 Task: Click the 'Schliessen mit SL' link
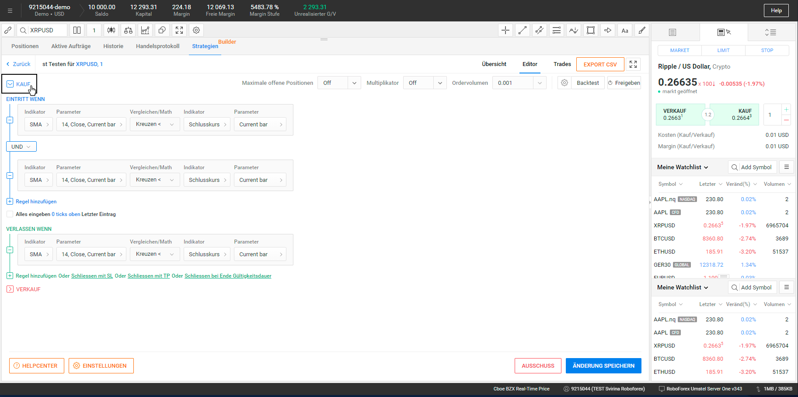tap(92, 276)
